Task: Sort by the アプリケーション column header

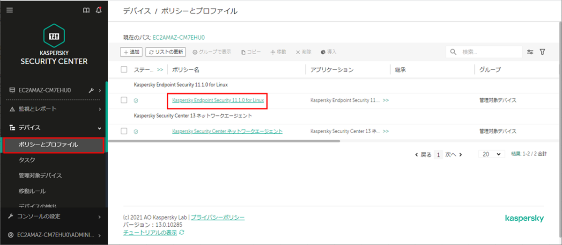Action: click(x=332, y=70)
